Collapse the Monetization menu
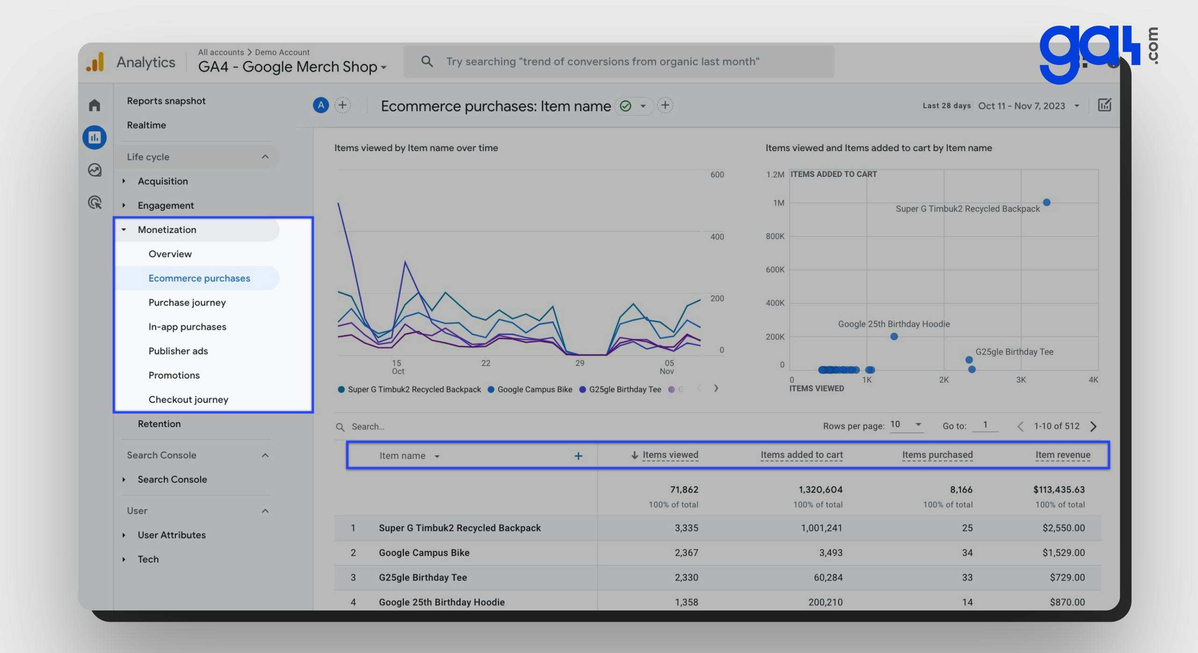 (x=124, y=230)
